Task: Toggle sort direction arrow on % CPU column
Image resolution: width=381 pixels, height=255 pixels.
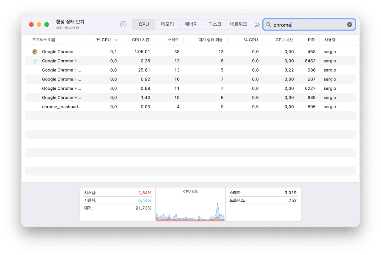Action: tap(117, 40)
